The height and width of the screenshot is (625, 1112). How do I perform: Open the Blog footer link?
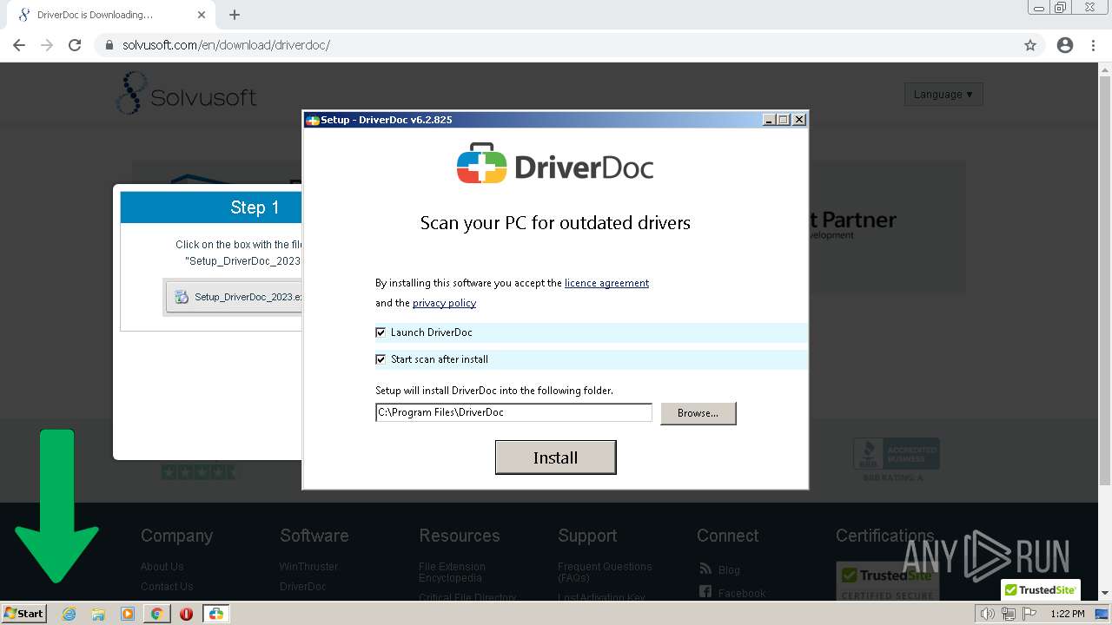pyautogui.click(x=729, y=569)
